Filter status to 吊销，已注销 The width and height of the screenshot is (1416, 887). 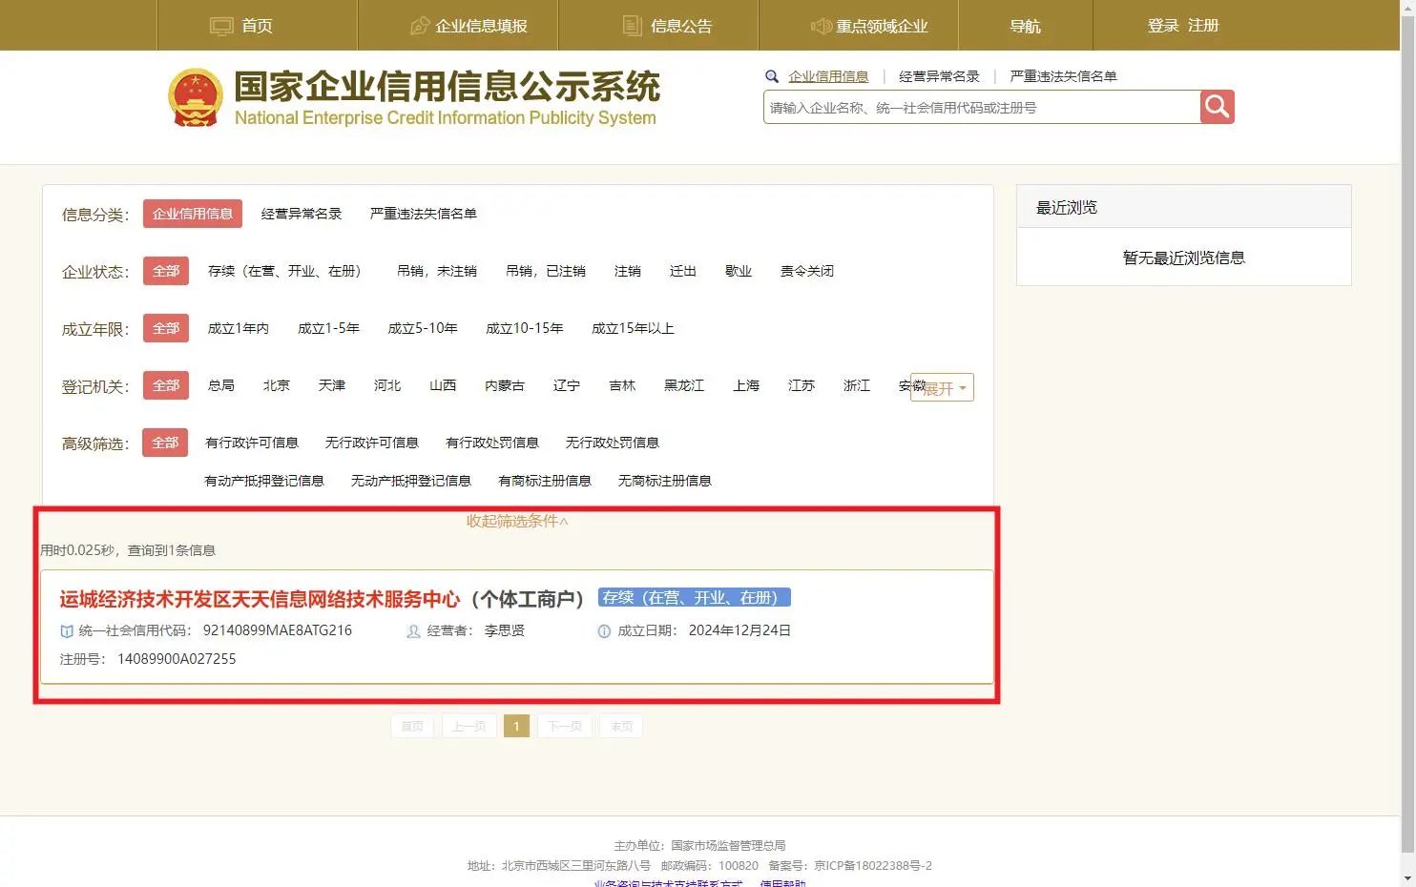(x=546, y=271)
